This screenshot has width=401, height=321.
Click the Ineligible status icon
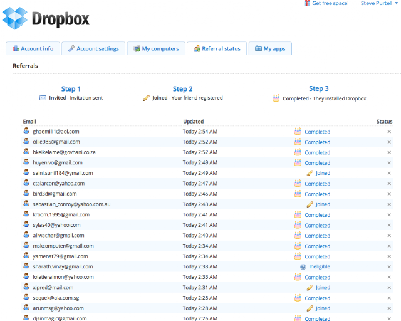tap(303, 267)
